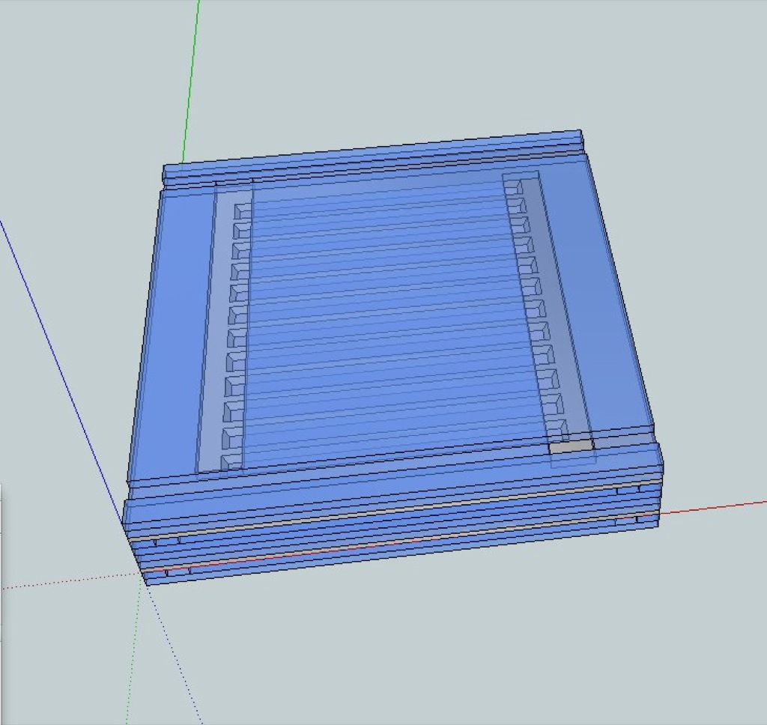The image size is (767, 725).
Task: Click the white panel edge at left border
Action: click(x=1, y=524)
